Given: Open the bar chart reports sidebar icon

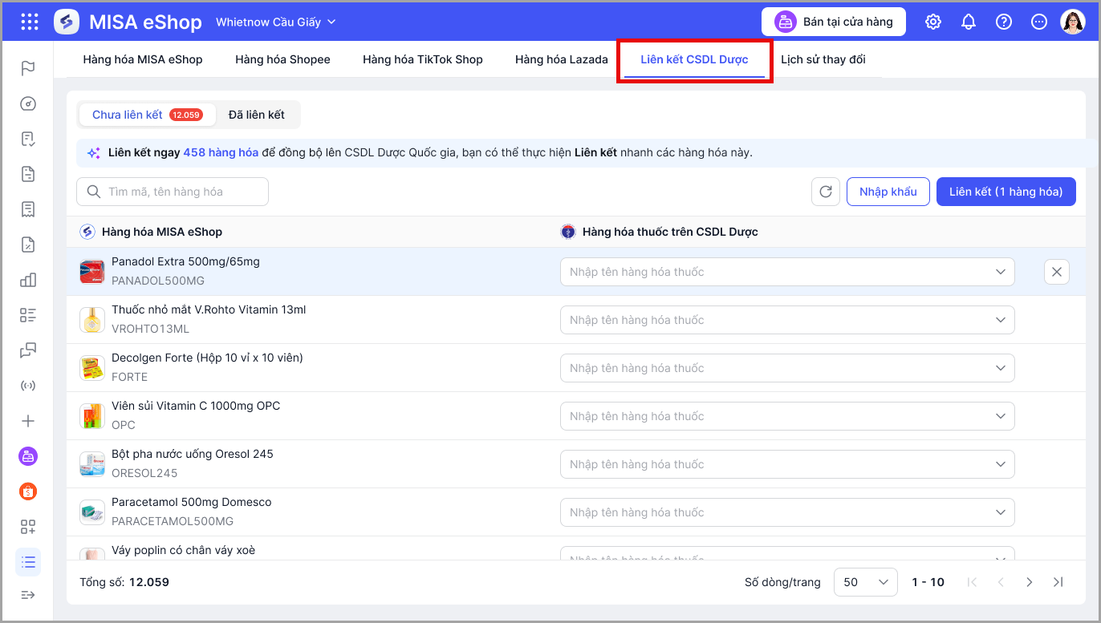Looking at the screenshot, I should (28, 280).
